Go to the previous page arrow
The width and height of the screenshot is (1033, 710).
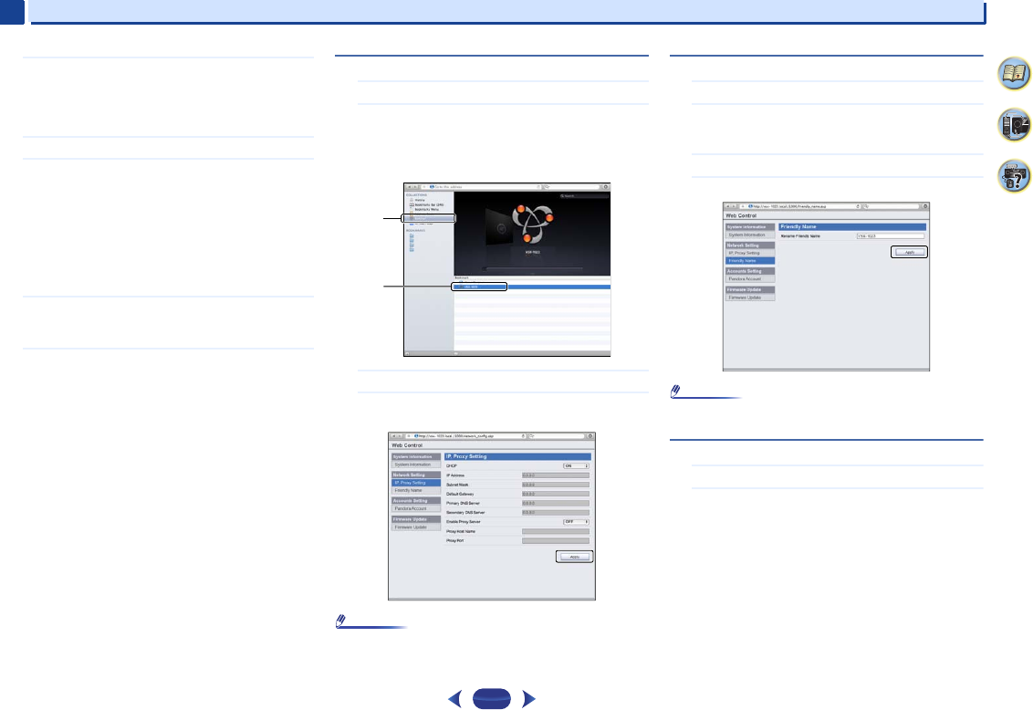tap(454, 698)
